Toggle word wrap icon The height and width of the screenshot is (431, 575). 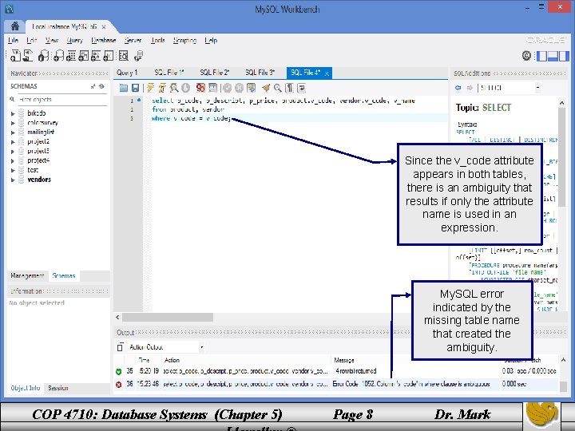pyautogui.click(x=301, y=88)
